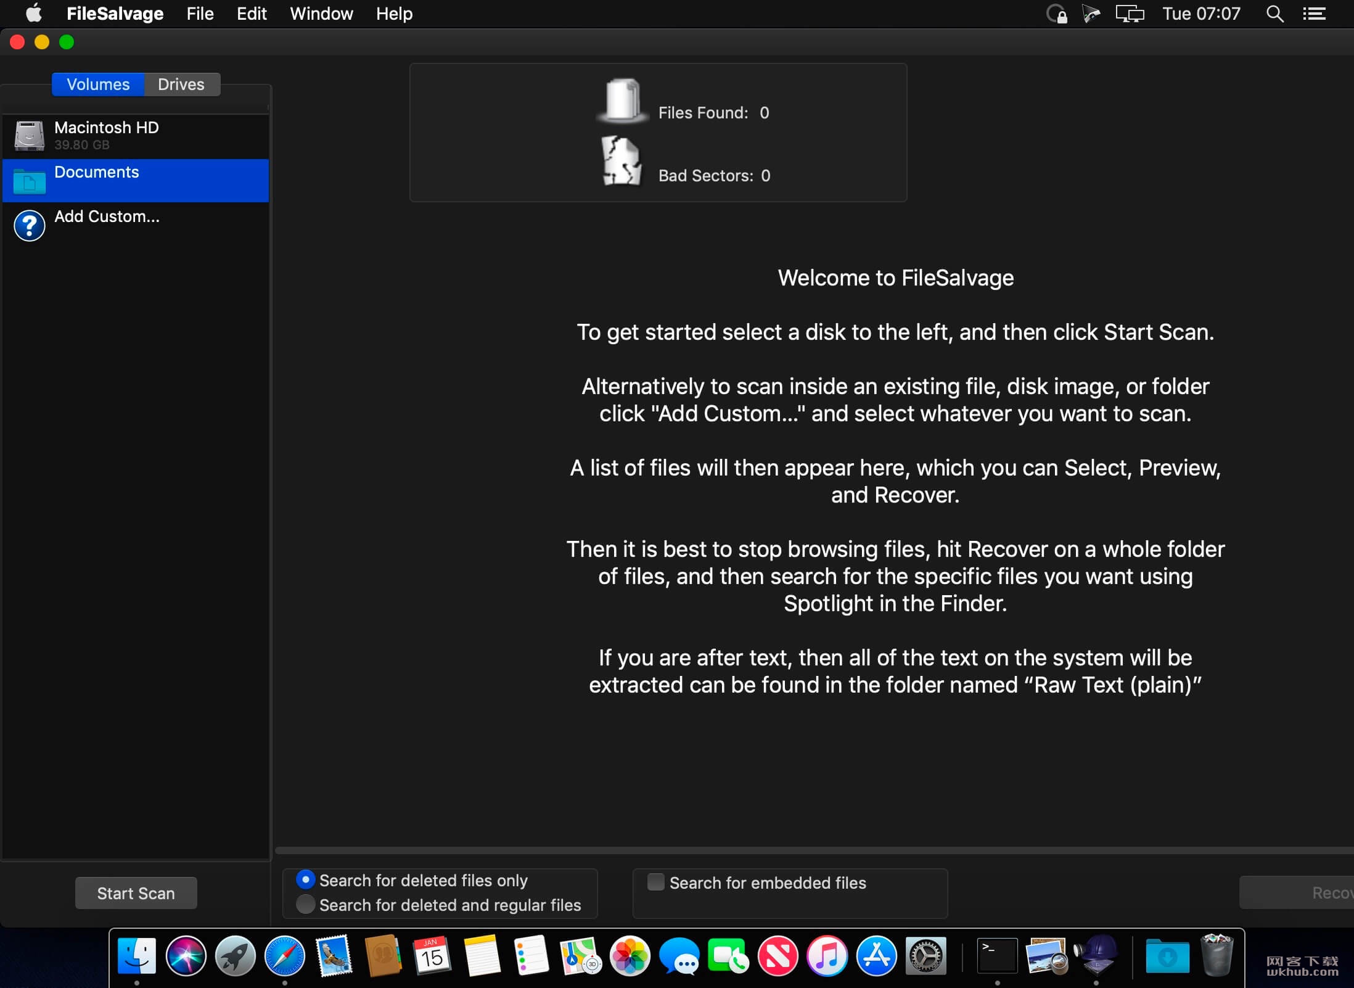
Task: Open iTunes music icon in dock
Action: click(x=827, y=956)
